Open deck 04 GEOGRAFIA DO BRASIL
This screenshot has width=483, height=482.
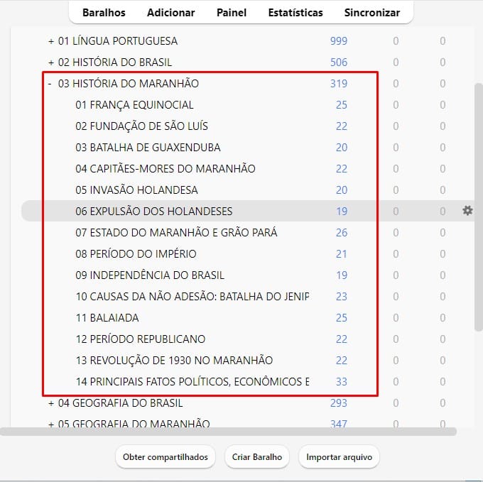(121, 403)
